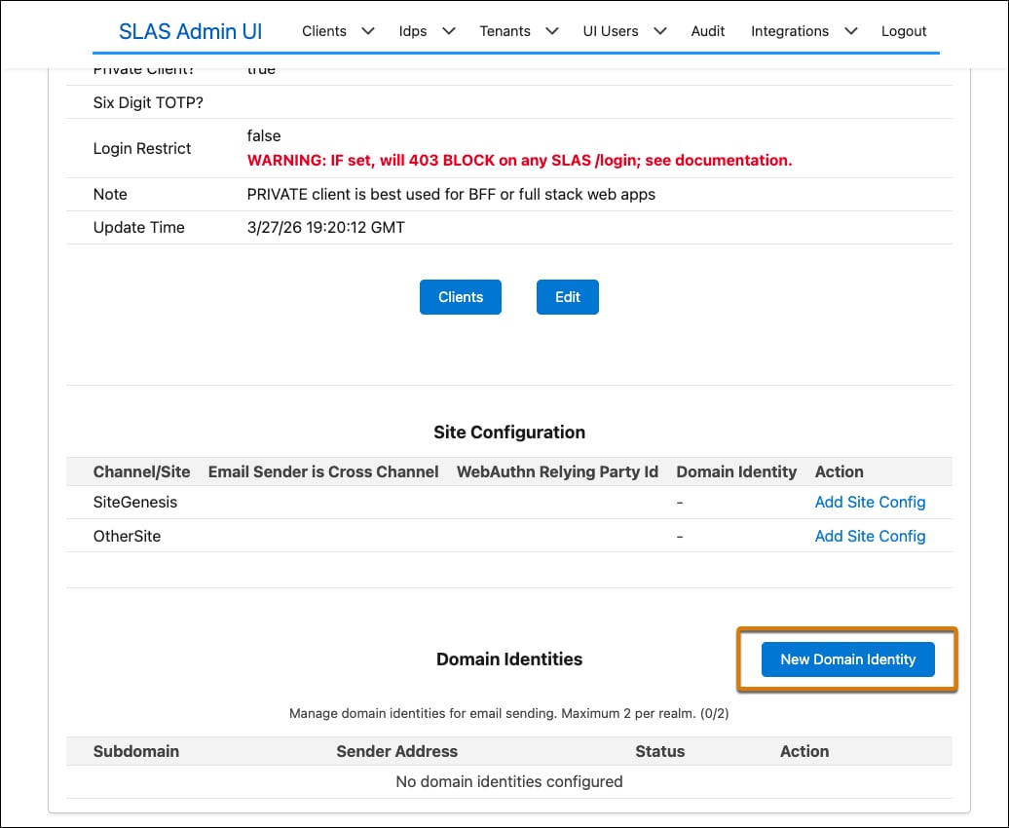Add Site Config for OtherSite
Viewport: 1009px width, 828px height.
coord(870,536)
